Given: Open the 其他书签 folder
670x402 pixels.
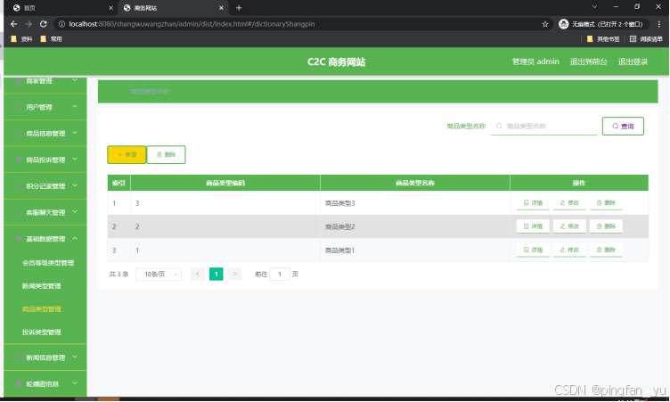Looking at the screenshot, I should [x=603, y=39].
